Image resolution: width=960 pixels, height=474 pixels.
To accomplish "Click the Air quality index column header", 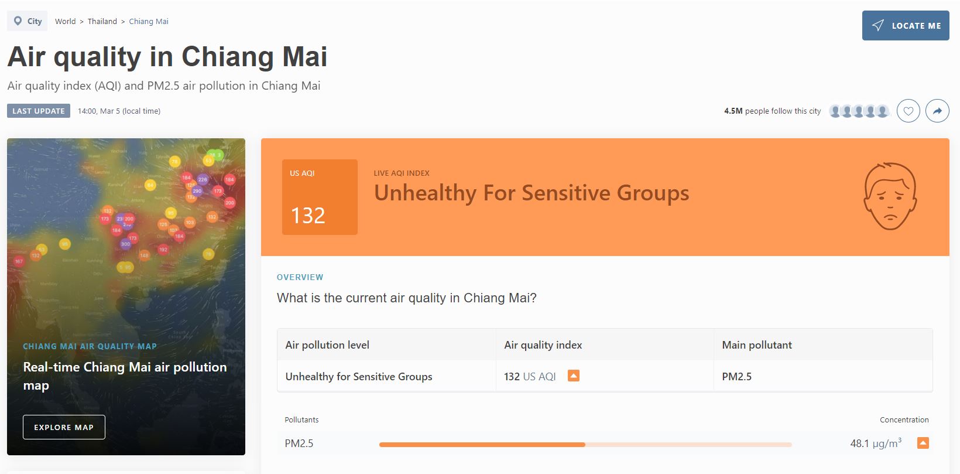I will pyautogui.click(x=543, y=345).
